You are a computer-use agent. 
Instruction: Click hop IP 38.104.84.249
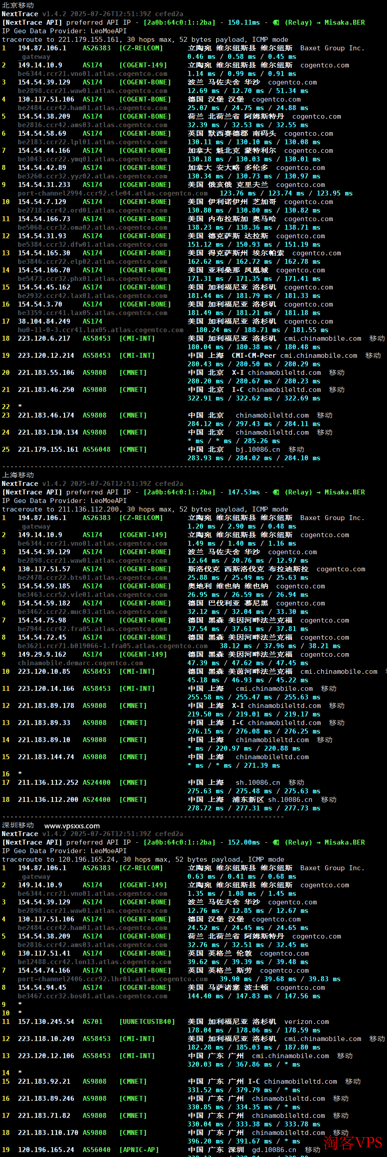(44, 321)
